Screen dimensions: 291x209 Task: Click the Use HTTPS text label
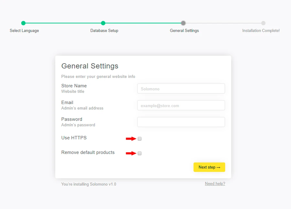74,138
